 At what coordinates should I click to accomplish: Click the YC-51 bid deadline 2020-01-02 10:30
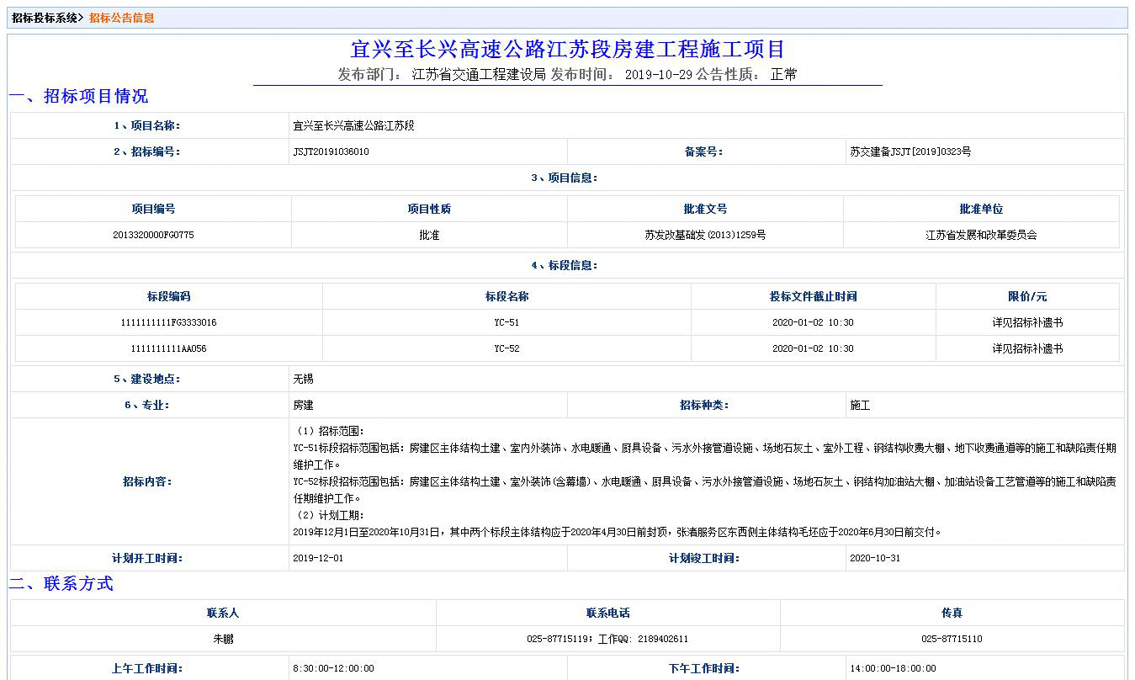(813, 322)
